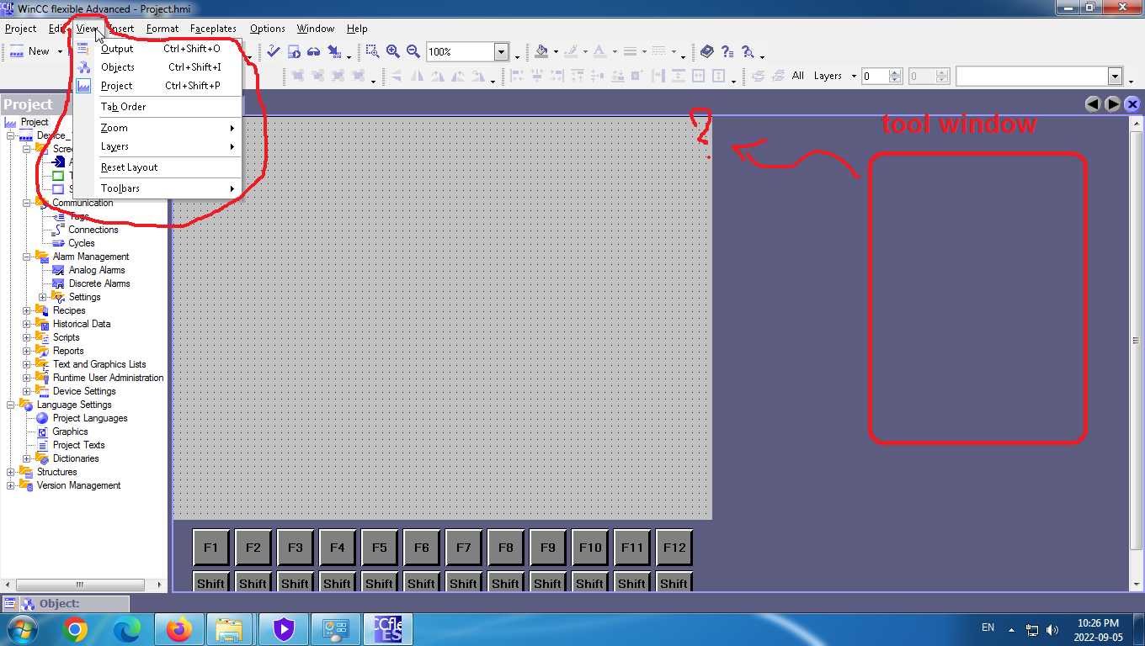Click the volume speaker tray icon
1145x646 pixels.
[1052, 629]
